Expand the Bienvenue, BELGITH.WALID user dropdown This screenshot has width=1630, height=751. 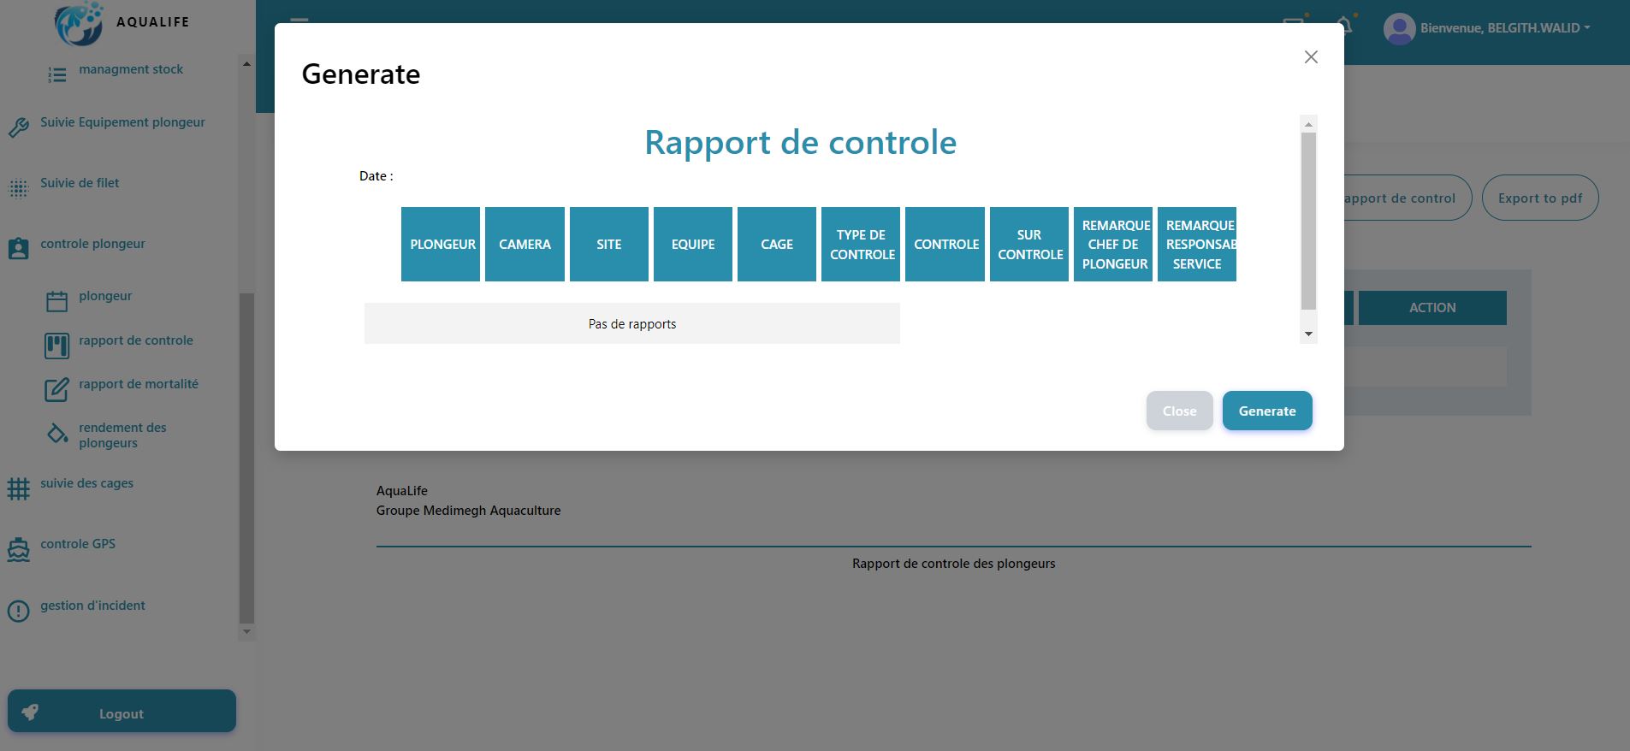point(1487,28)
